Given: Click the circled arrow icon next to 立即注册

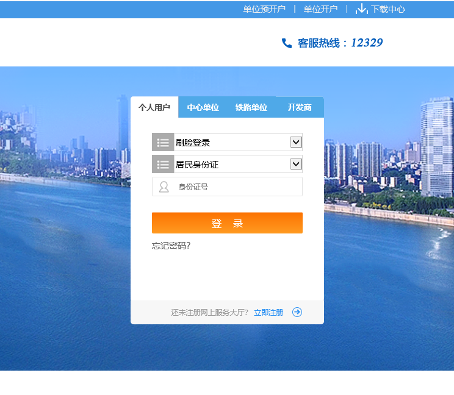Looking at the screenshot, I should [297, 312].
